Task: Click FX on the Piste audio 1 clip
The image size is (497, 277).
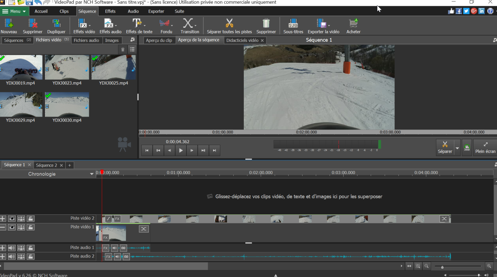Action: [105, 248]
